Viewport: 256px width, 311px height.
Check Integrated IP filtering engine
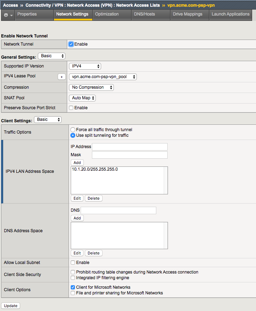[73, 278]
